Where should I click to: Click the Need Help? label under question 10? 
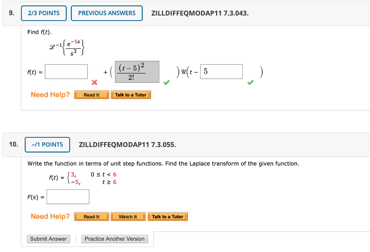coord(50,217)
